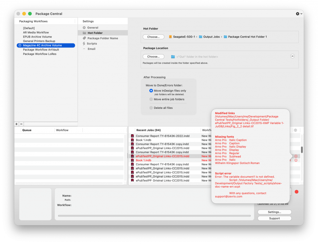Click the SeagateE-500-1 drive icon in path
This screenshot has height=244, width=318.
tap(170, 37)
